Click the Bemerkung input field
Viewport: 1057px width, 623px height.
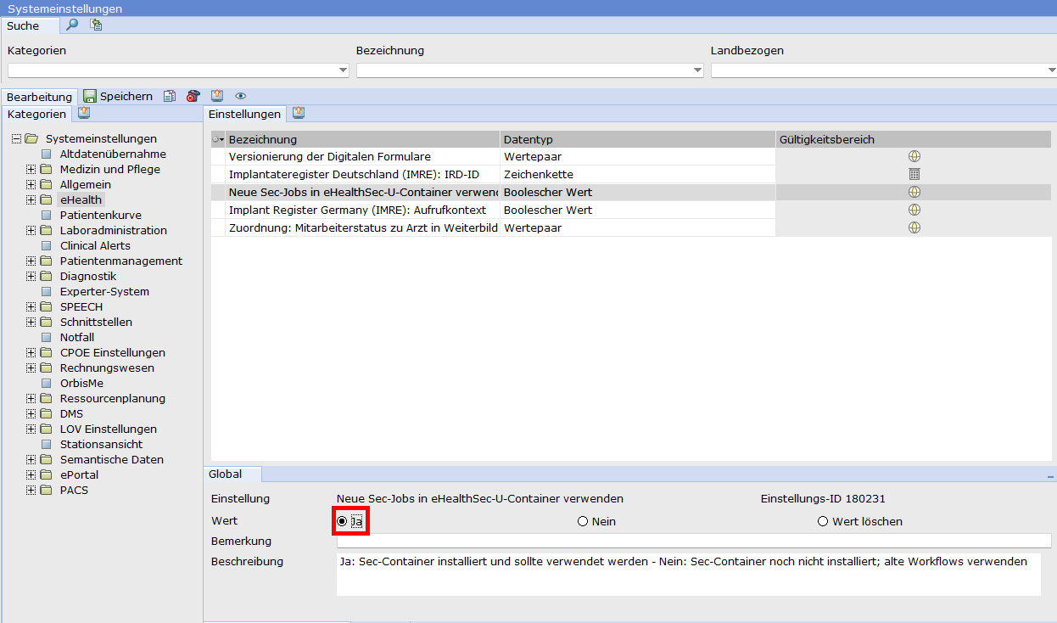[694, 541]
